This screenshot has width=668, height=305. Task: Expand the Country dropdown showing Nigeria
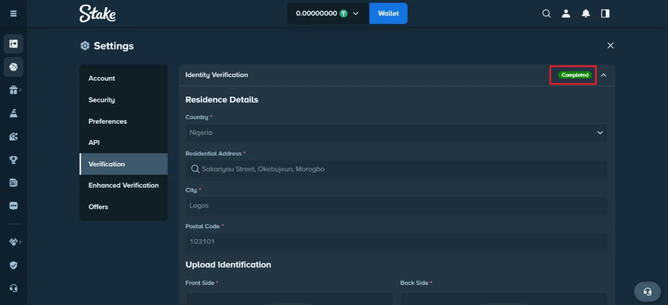point(396,132)
